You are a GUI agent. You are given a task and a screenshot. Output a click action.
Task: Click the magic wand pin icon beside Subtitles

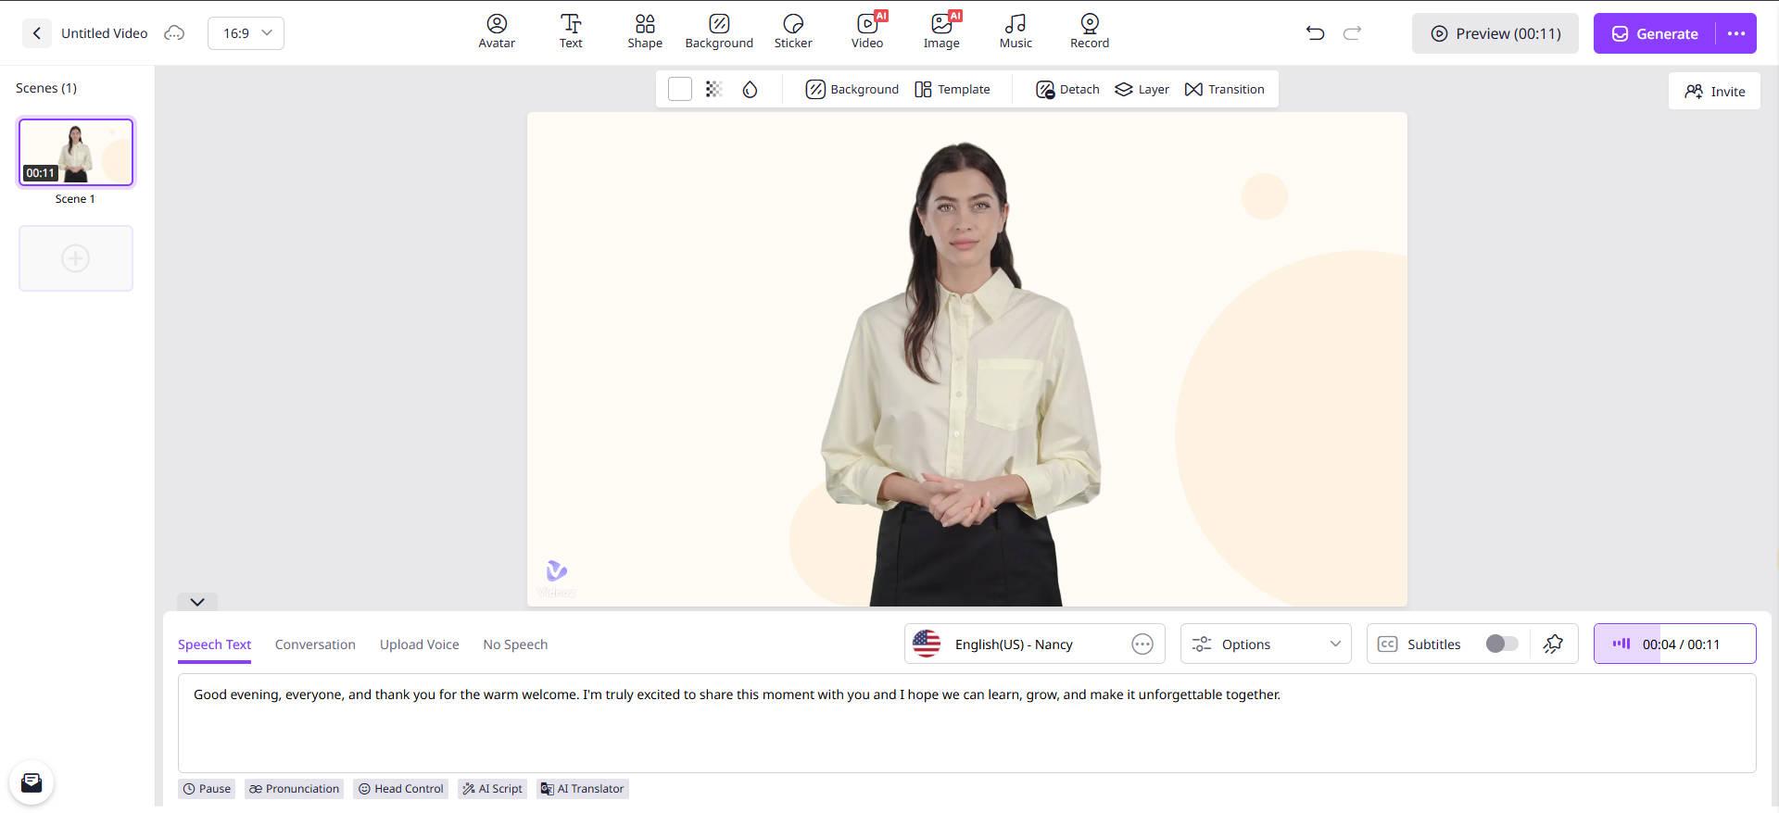tap(1553, 644)
